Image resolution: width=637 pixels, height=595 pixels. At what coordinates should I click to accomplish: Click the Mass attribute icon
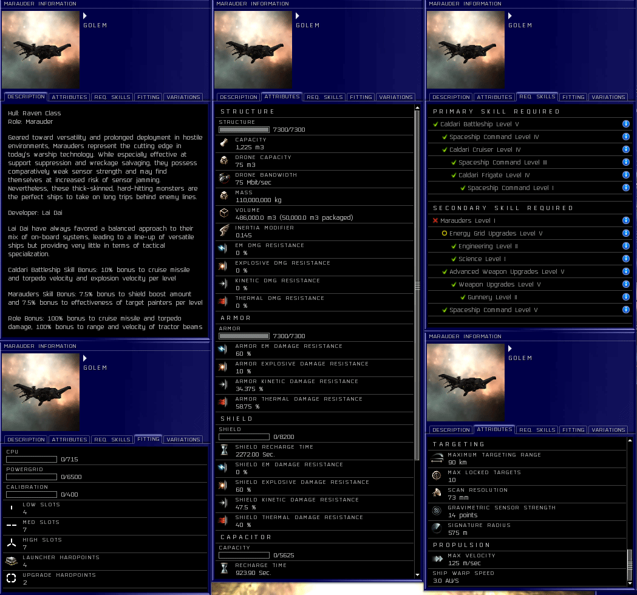[224, 195]
